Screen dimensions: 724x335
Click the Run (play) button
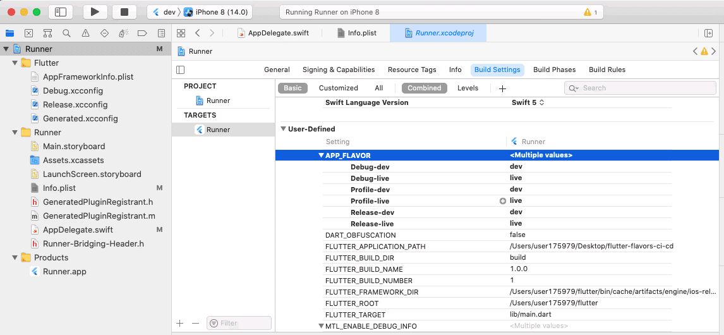95,12
